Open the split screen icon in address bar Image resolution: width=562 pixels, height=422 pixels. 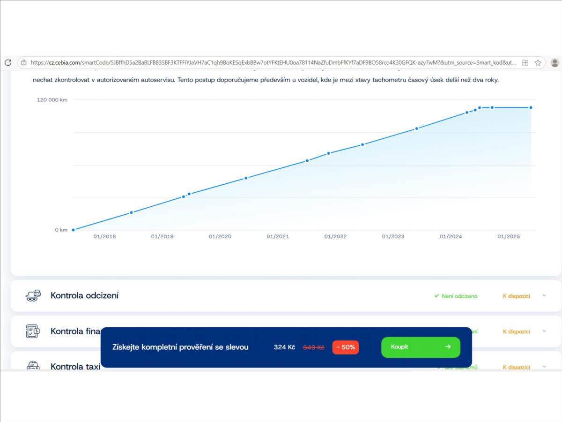coord(525,62)
